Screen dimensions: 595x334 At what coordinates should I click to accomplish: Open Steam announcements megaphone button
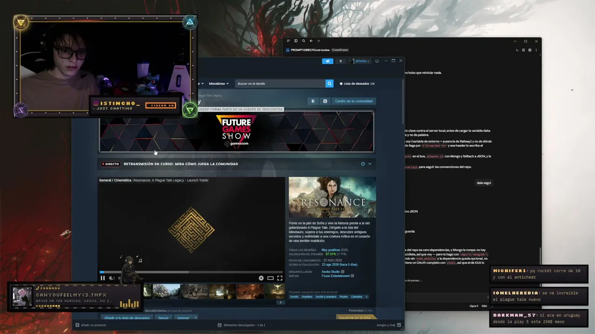[328, 61]
